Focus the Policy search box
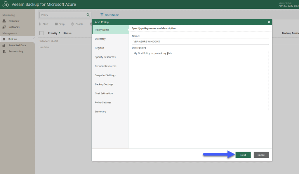The width and height of the screenshot is (299, 174). (65, 15)
